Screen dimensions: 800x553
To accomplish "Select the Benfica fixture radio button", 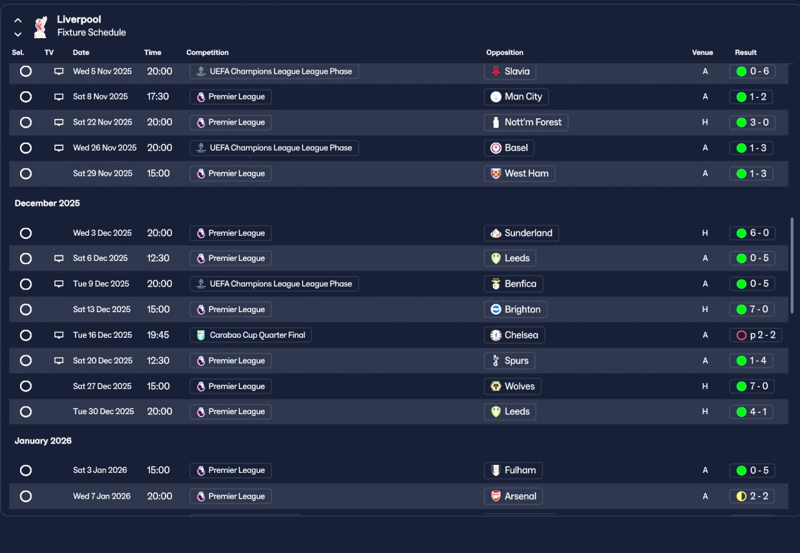I will [26, 284].
